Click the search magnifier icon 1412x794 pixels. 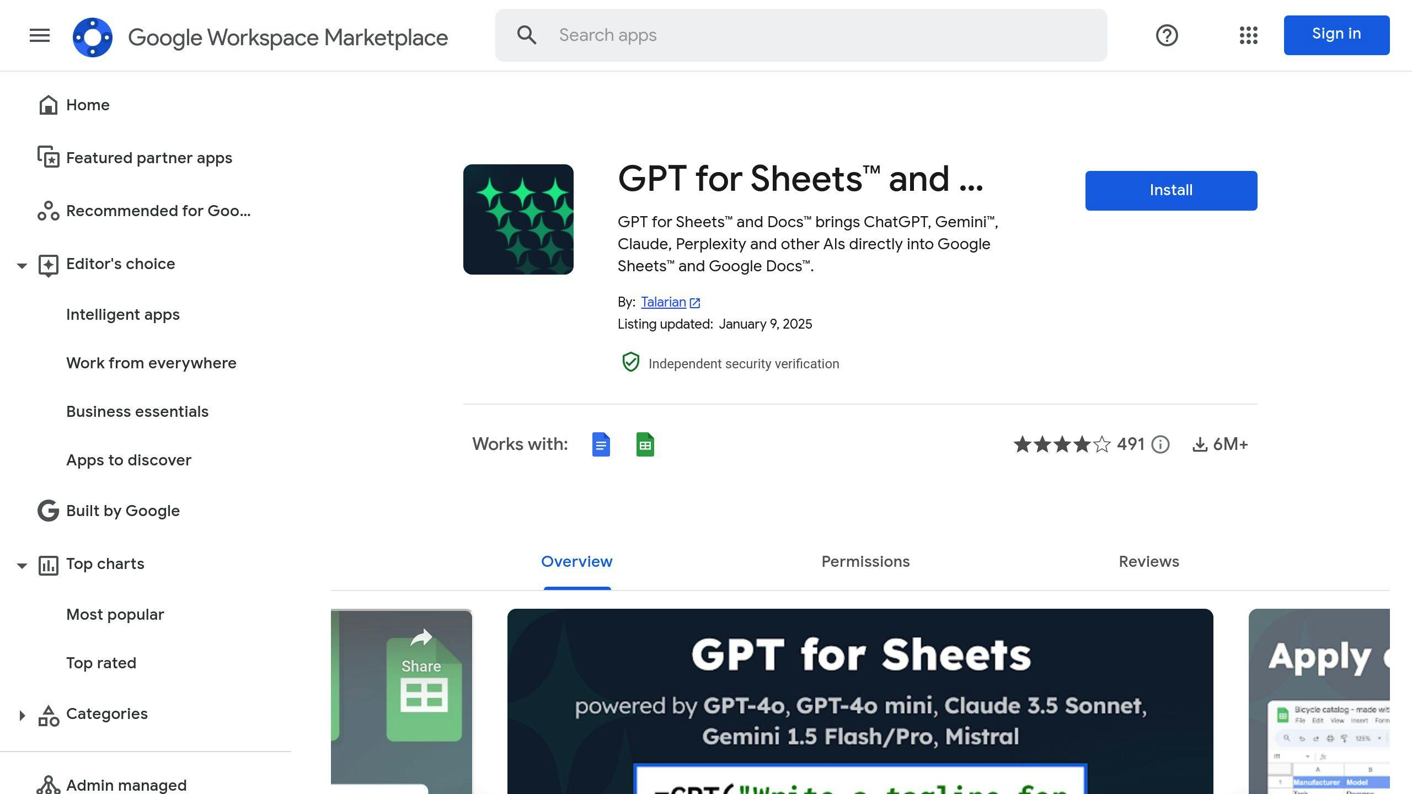point(527,35)
